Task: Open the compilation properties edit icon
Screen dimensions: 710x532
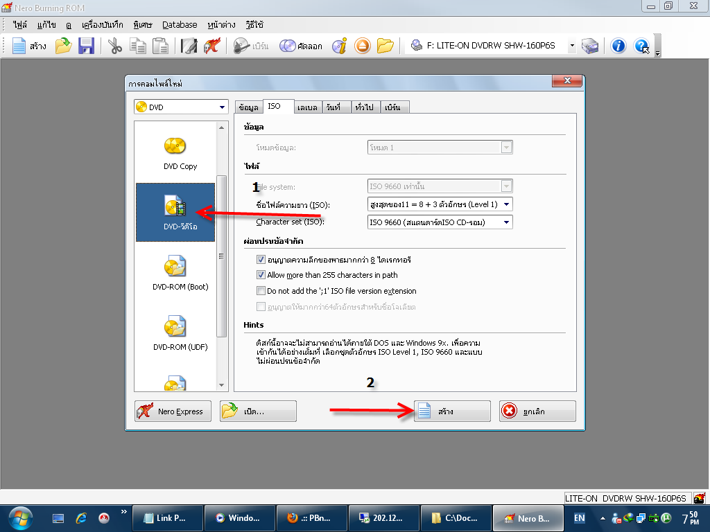Action: [x=189, y=46]
